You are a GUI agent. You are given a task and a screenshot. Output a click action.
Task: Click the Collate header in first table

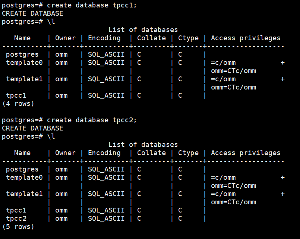click(x=151, y=38)
